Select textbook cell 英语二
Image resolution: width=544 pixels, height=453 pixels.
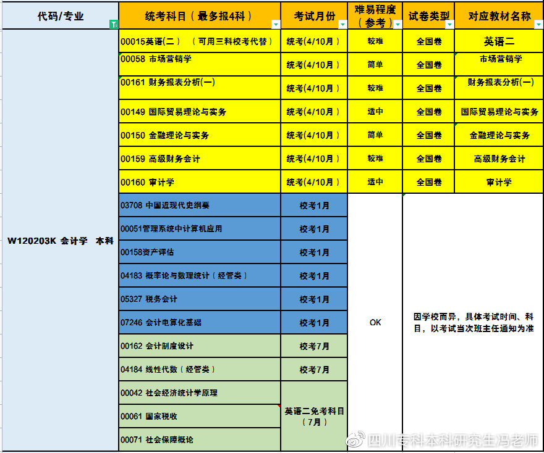(499, 41)
